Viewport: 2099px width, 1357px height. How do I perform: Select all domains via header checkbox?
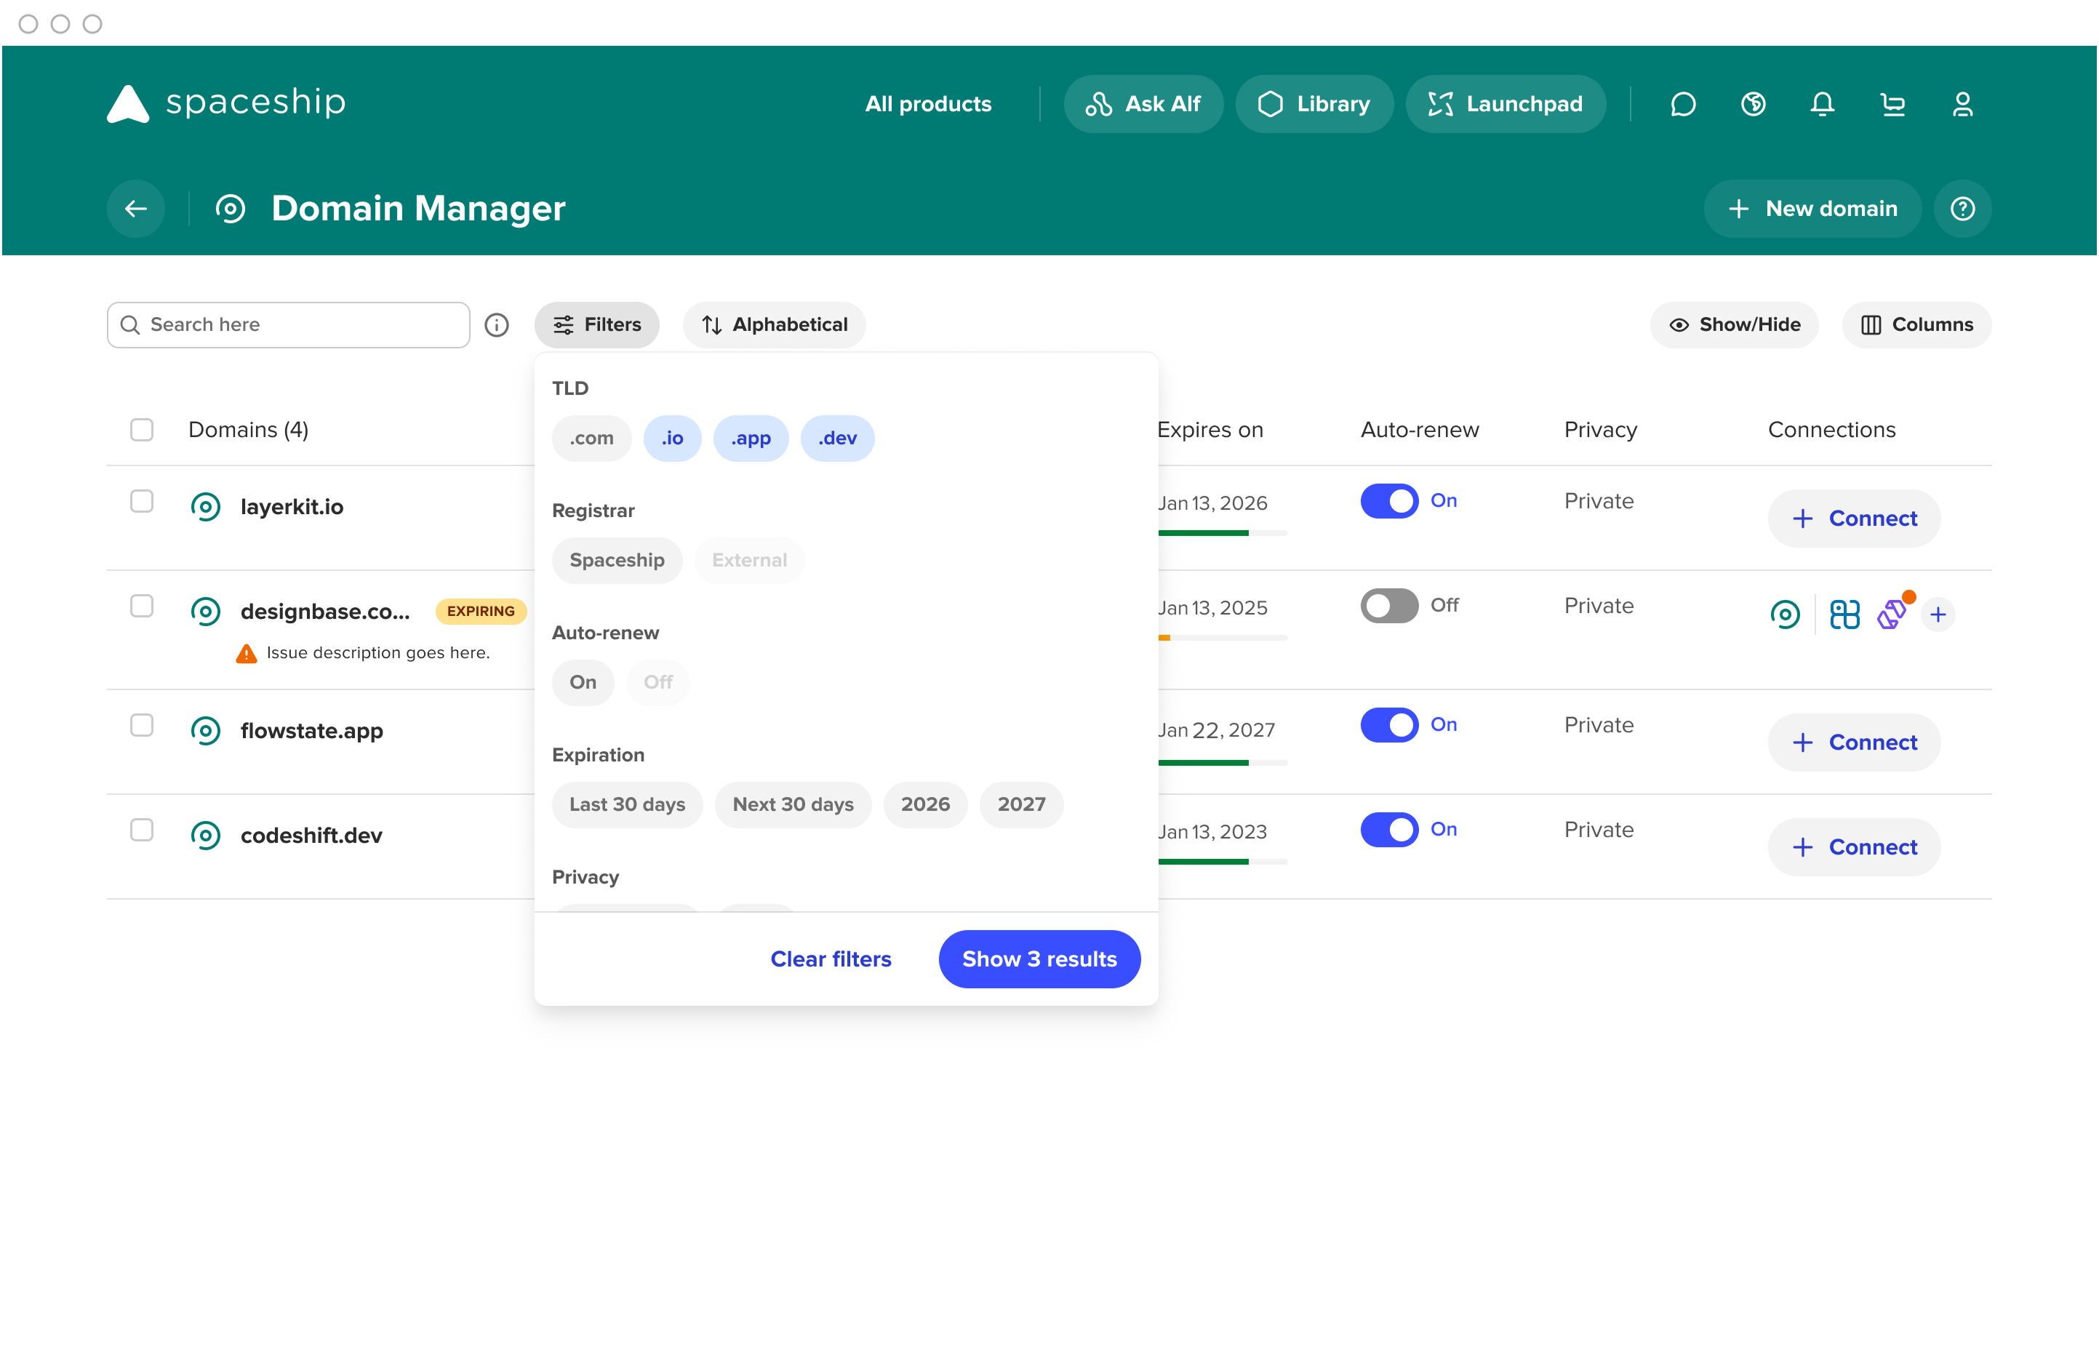click(x=142, y=429)
